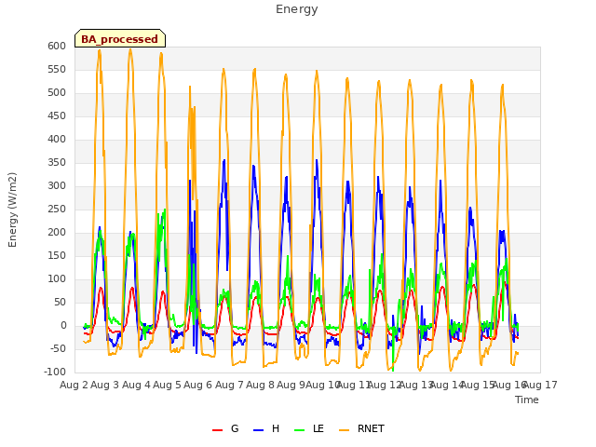596x447 pixels.
Task: Click the green LE legend swatch
Action: click(300, 430)
